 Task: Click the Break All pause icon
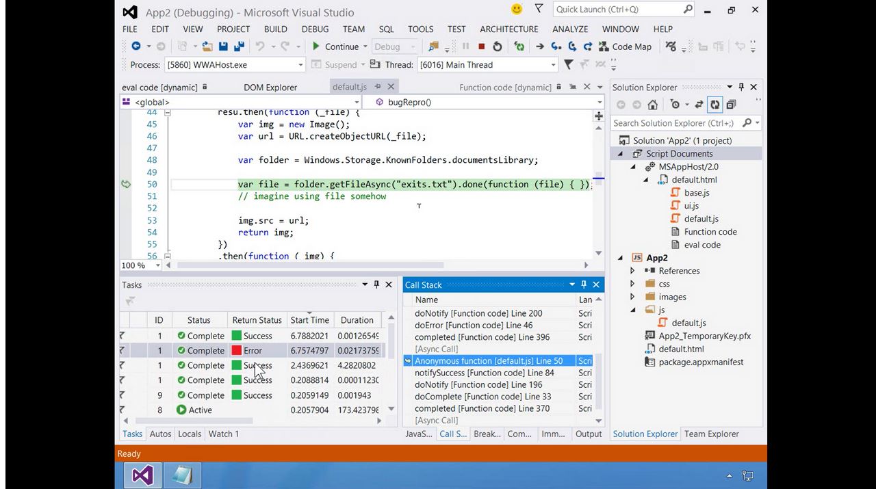click(x=466, y=47)
